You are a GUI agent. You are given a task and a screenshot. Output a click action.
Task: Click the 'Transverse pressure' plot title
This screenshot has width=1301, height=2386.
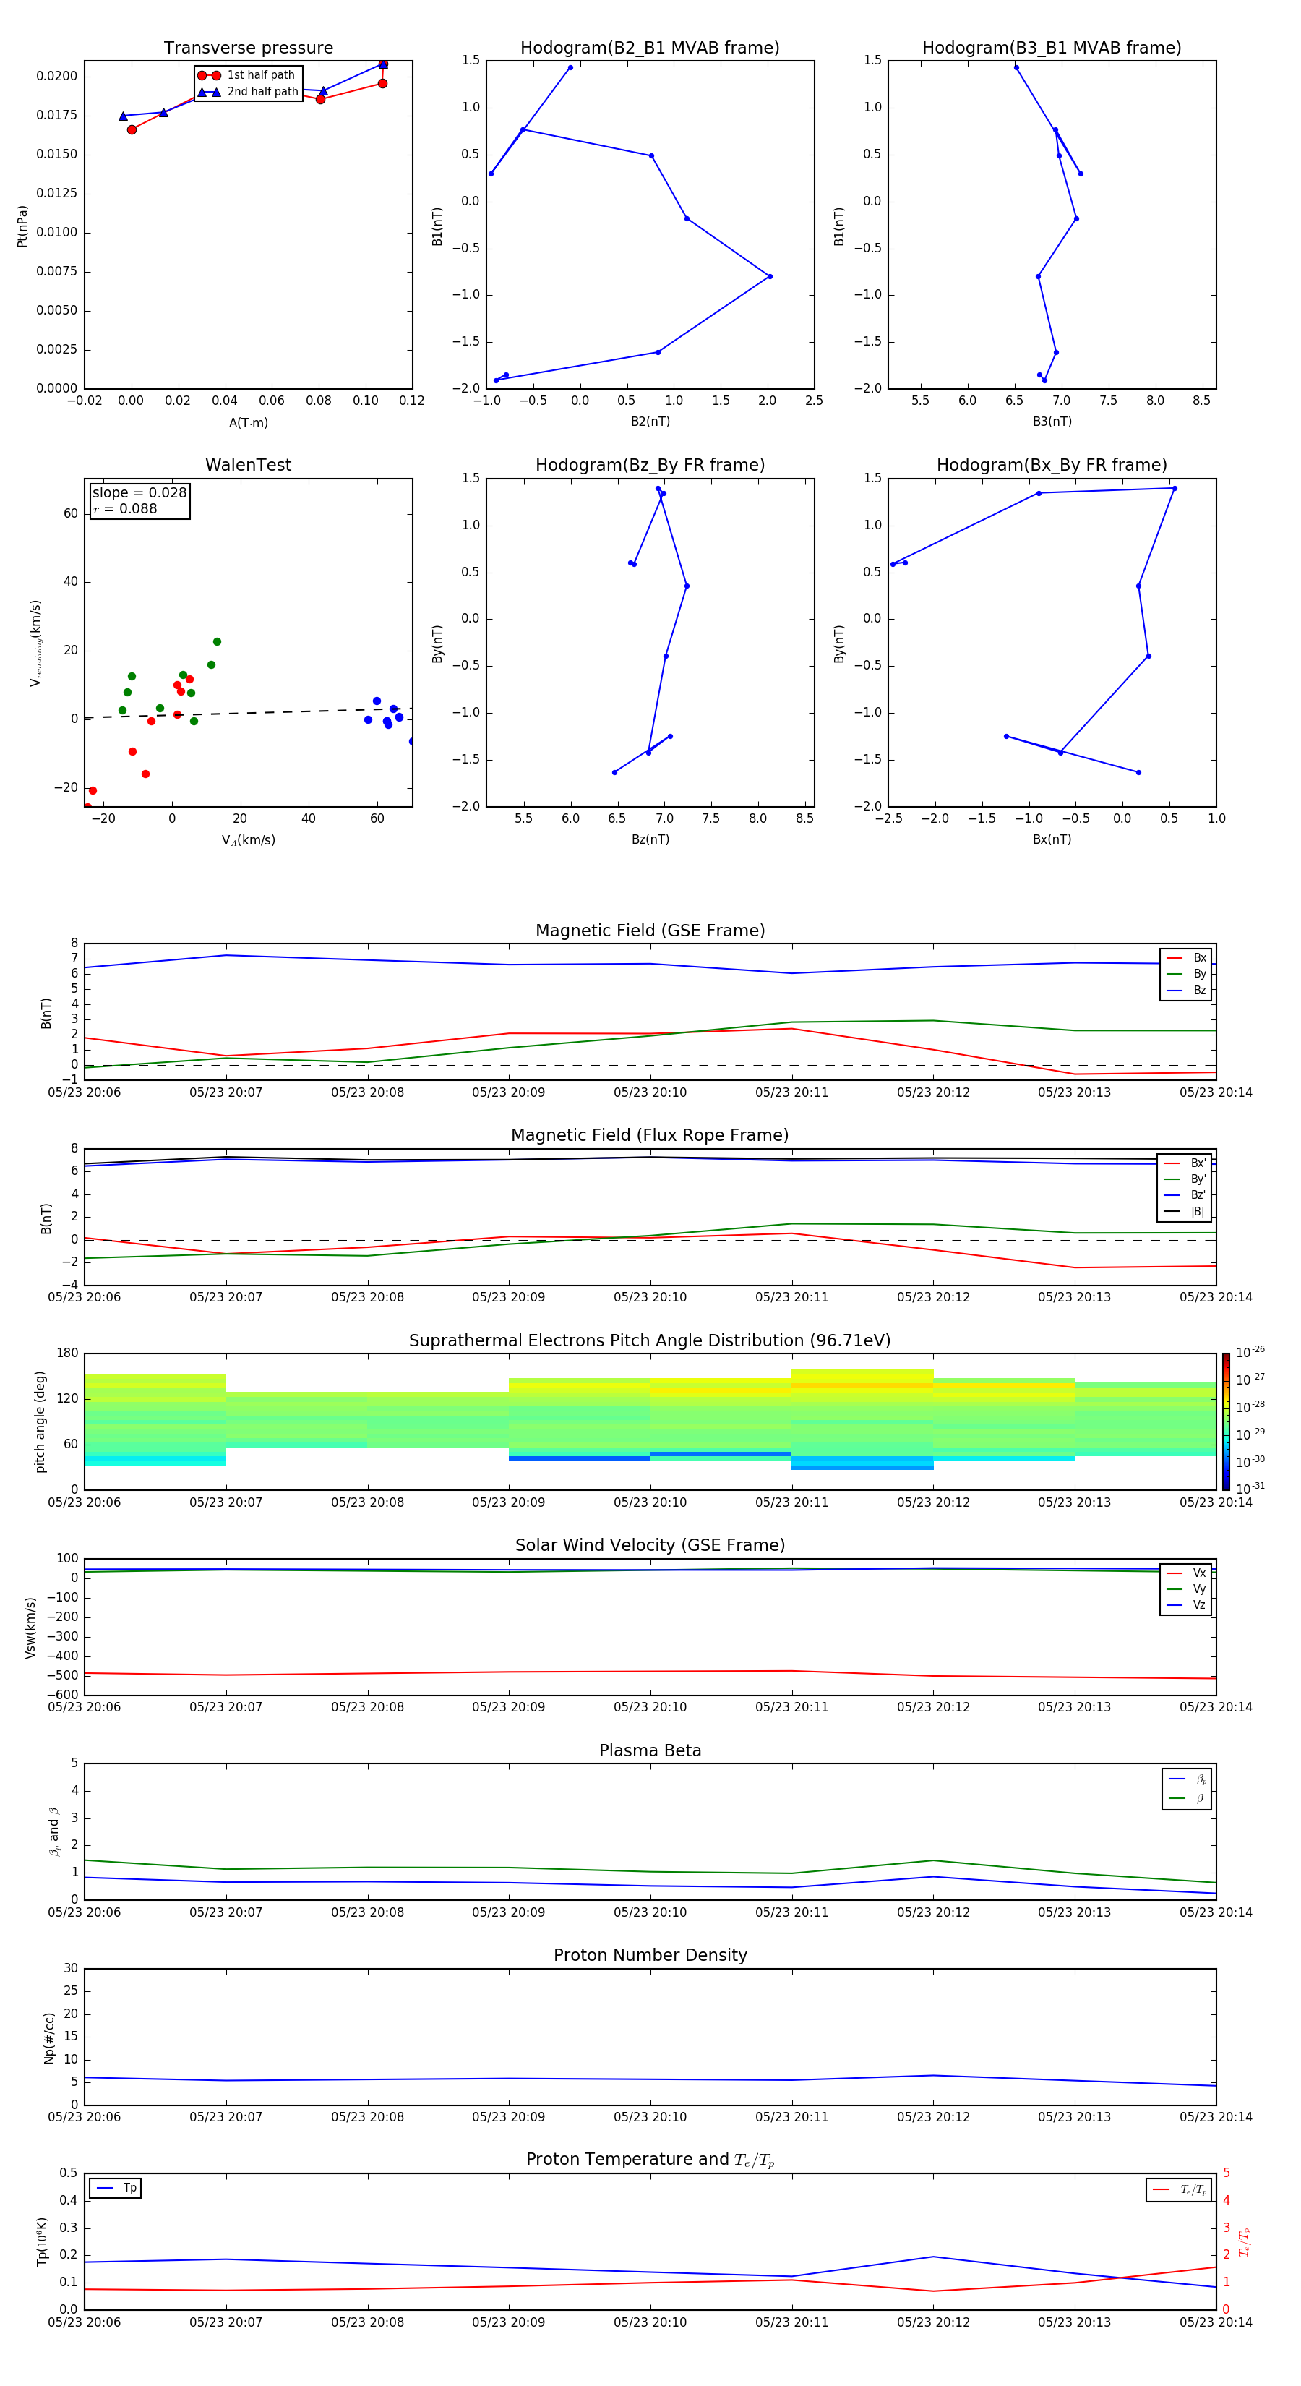248,48
